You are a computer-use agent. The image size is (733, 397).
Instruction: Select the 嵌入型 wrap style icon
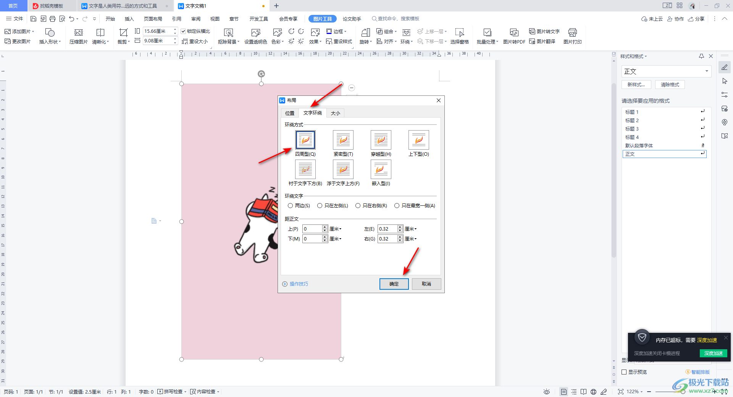click(381, 169)
